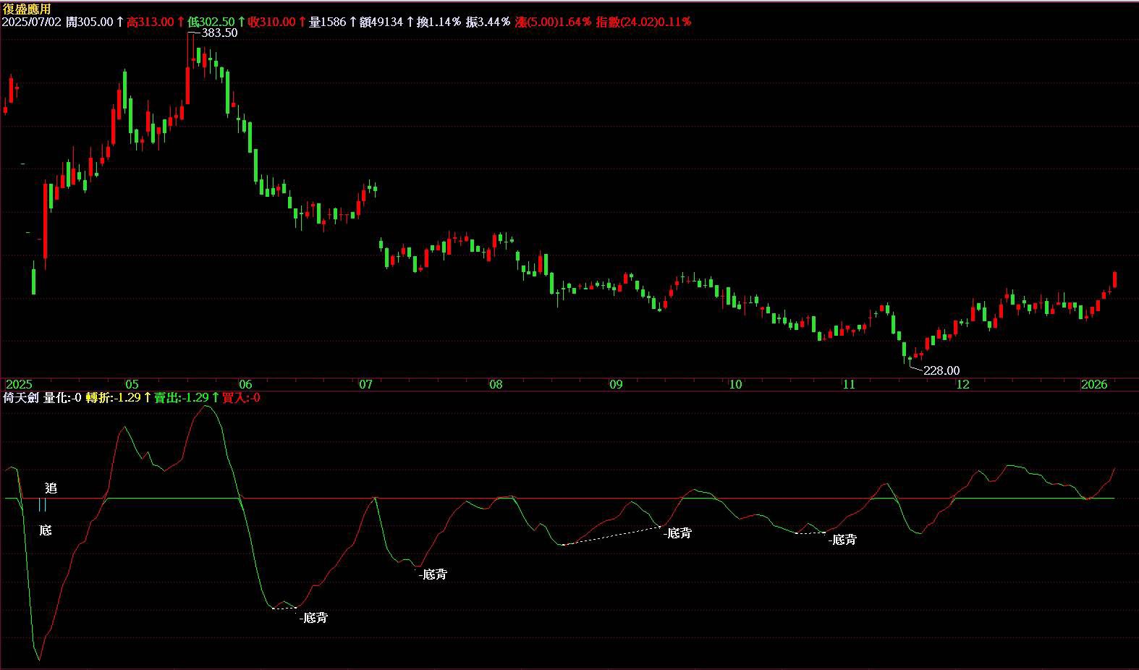This screenshot has height=670, width=1139.
Task: Click the 買入 value in indicator header
Action: coord(241,397)
